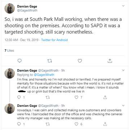Open the main tweet's profile avatar
The width and height of the screenshot is (130, 130).
[10, 8]
